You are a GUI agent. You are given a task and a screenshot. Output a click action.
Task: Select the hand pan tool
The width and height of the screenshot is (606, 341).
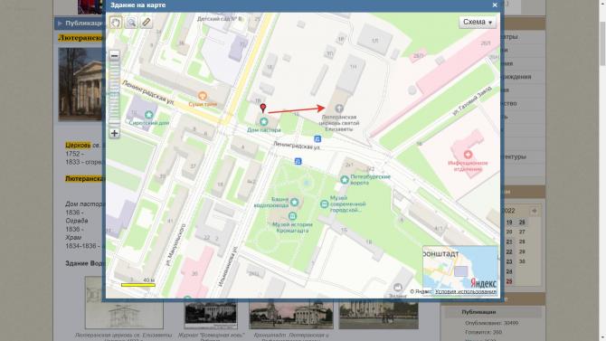click(x=116, y=23)
